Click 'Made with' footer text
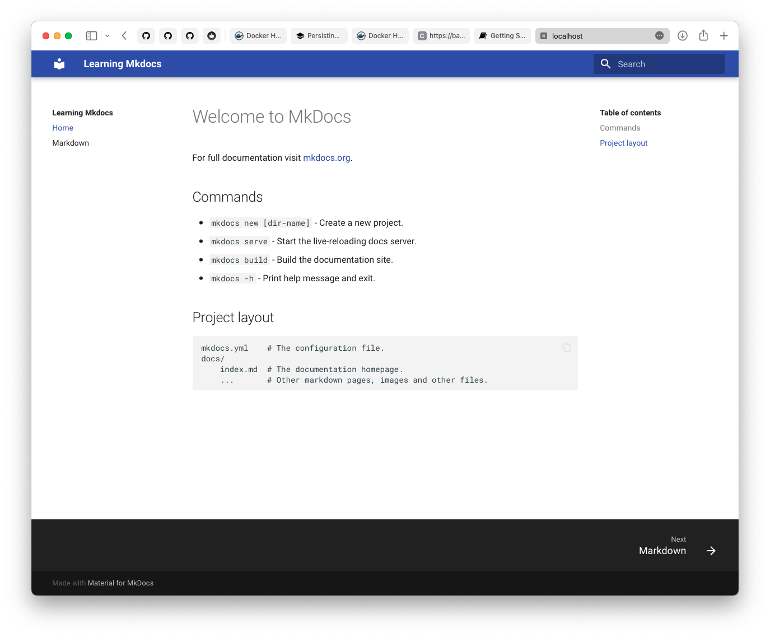Screen dimensions: 770x637 point(69,583)
